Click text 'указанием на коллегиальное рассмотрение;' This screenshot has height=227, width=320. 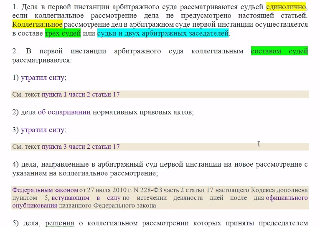point(85,173)
